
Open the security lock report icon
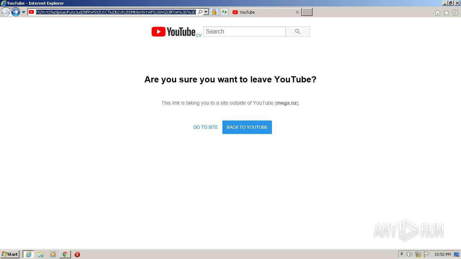click(x=214, y=12)
